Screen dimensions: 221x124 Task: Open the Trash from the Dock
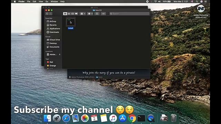174,118
